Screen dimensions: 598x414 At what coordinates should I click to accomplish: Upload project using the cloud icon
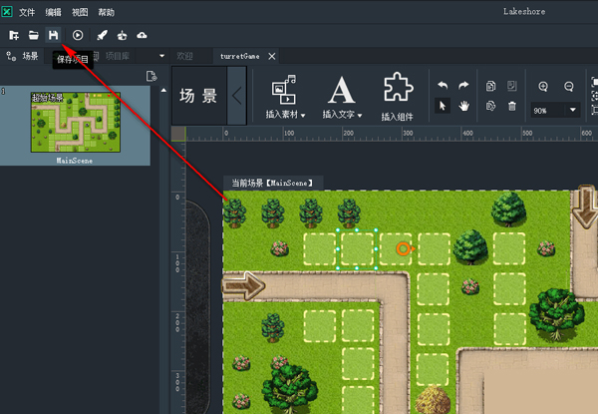pyautogui.click(x=142, y=35)
